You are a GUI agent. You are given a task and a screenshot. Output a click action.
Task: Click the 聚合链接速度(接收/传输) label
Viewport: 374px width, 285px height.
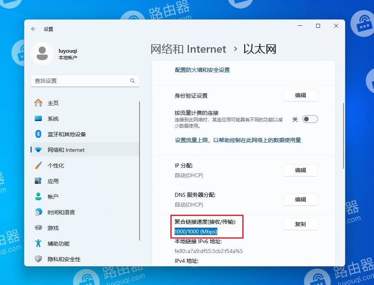point(205,222)
